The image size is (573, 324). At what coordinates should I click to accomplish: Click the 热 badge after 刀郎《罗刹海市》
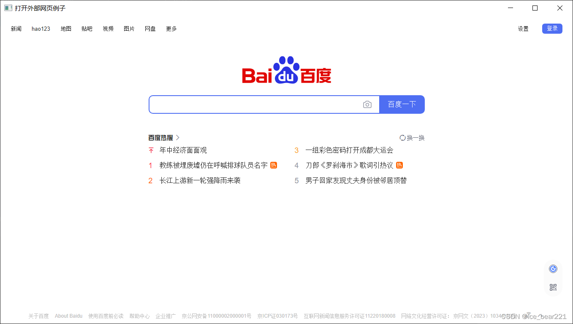pyautogui.click(x=399, y=165)
